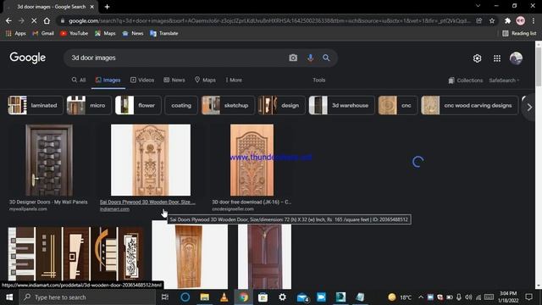
Task: Open the 3D door free download thumbnail
Action: (252, 160)
